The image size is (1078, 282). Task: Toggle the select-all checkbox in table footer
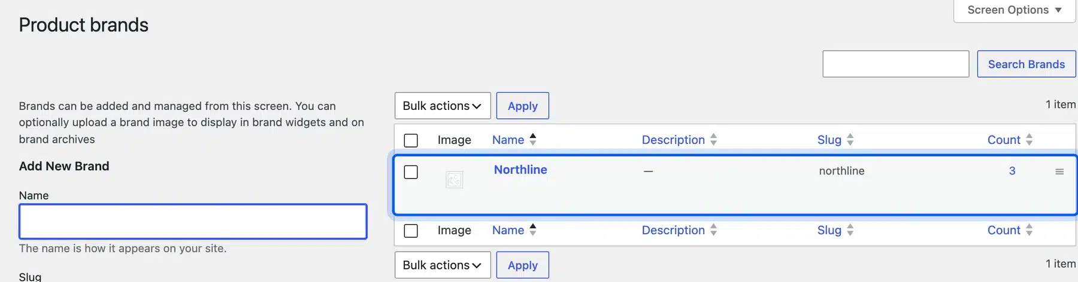point(411,231)
